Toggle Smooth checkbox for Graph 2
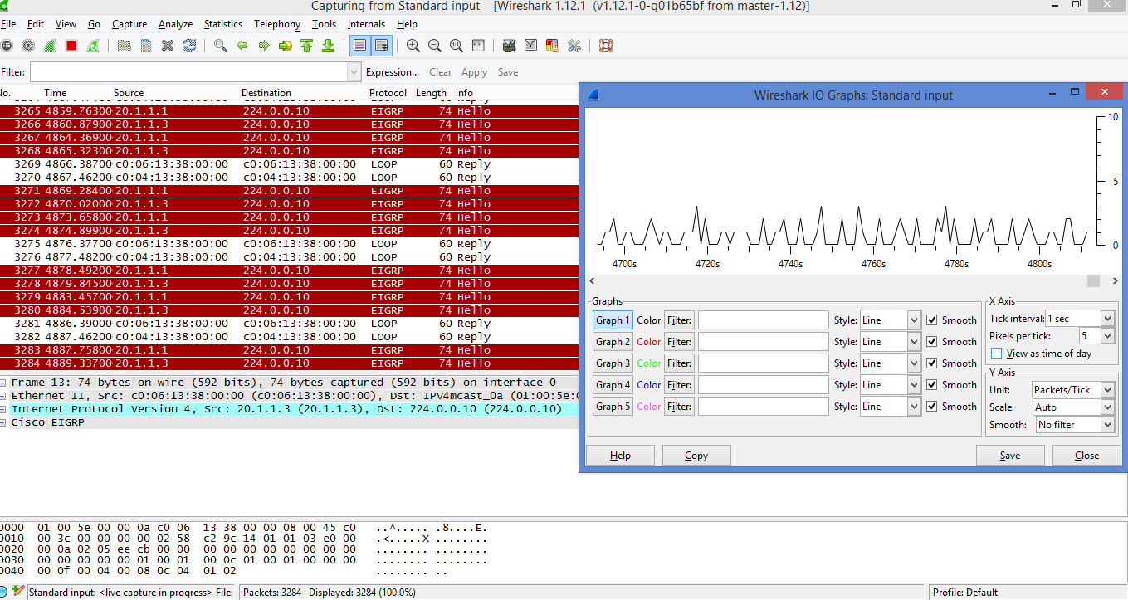The image size is (1128, 600). (x=932, y=342)
